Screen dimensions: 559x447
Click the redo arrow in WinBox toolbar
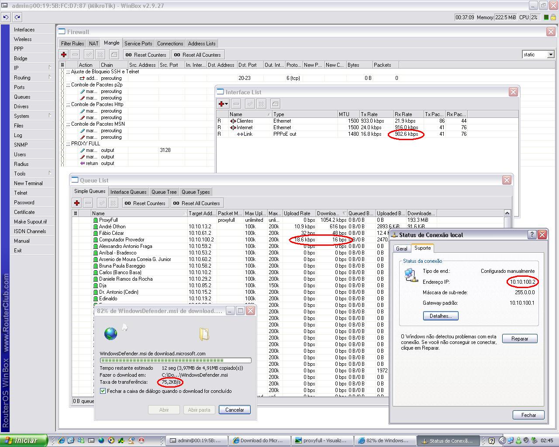tap(17, 17)
